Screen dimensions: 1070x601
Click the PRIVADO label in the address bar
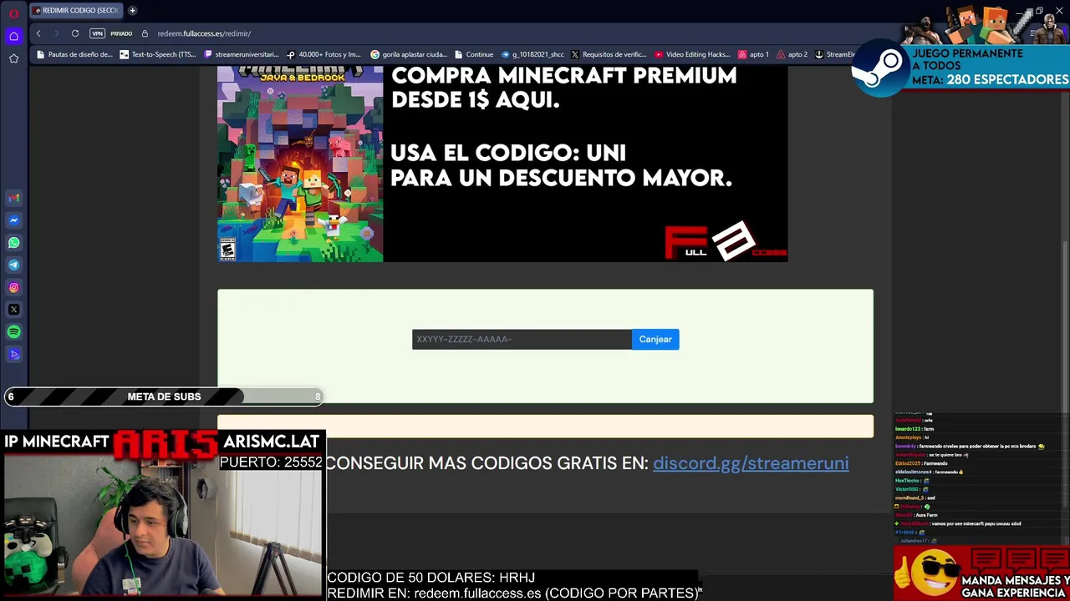[x=121, y=33]
